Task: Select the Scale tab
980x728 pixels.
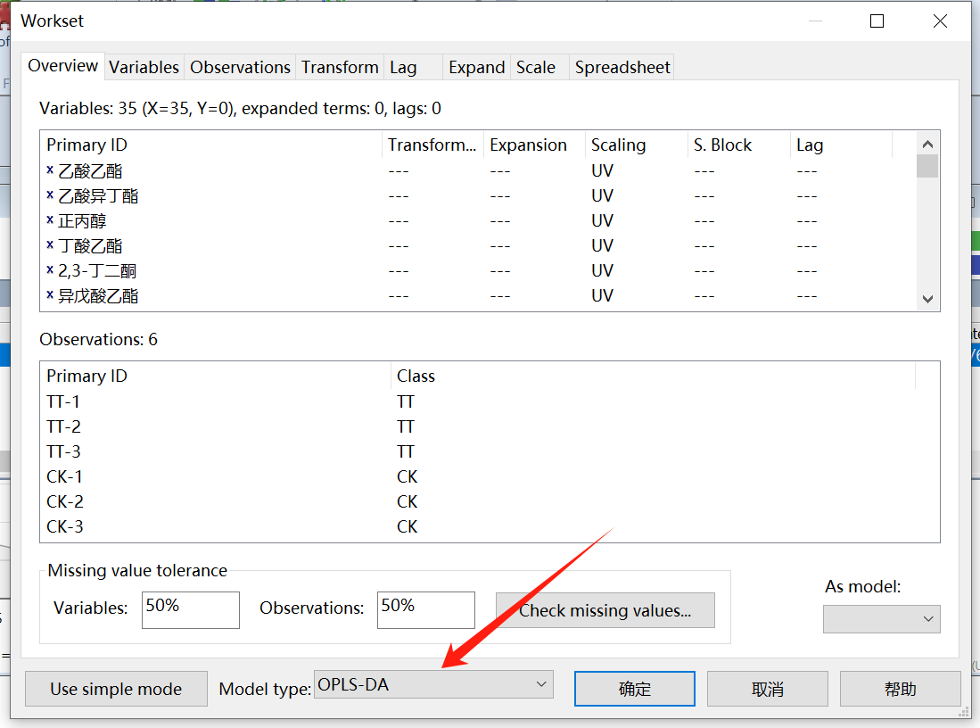Action: [x=535, y=68]
